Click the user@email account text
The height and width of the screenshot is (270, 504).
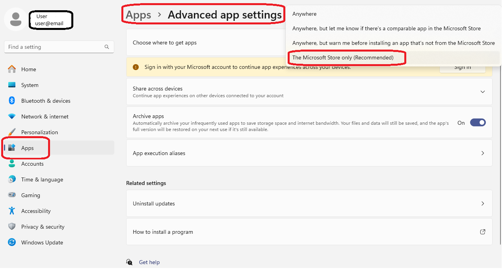[49, 24]
